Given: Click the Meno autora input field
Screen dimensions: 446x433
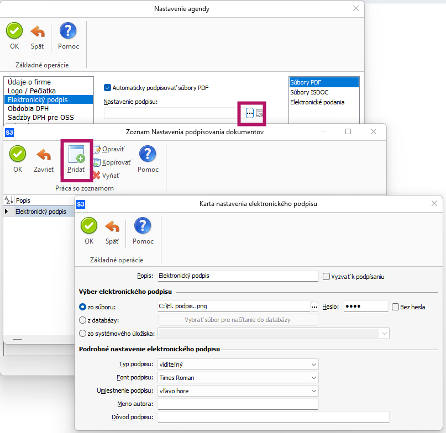Looking at the screenshot, I should [238, 404].
